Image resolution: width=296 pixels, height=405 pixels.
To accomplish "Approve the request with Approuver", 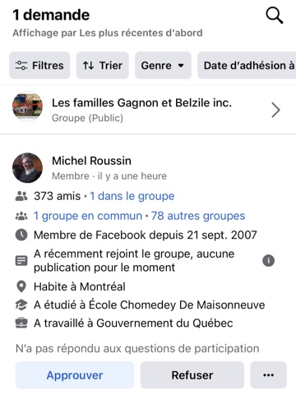I will click(x=75, y=375).
